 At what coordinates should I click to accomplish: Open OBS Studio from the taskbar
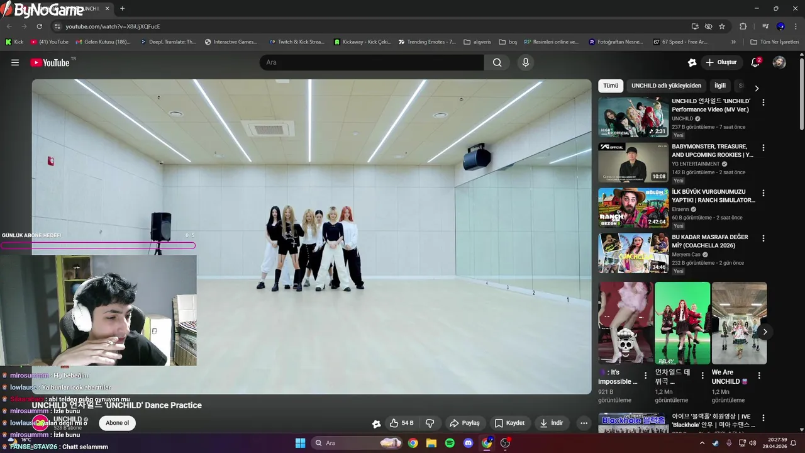pos(505,443)
